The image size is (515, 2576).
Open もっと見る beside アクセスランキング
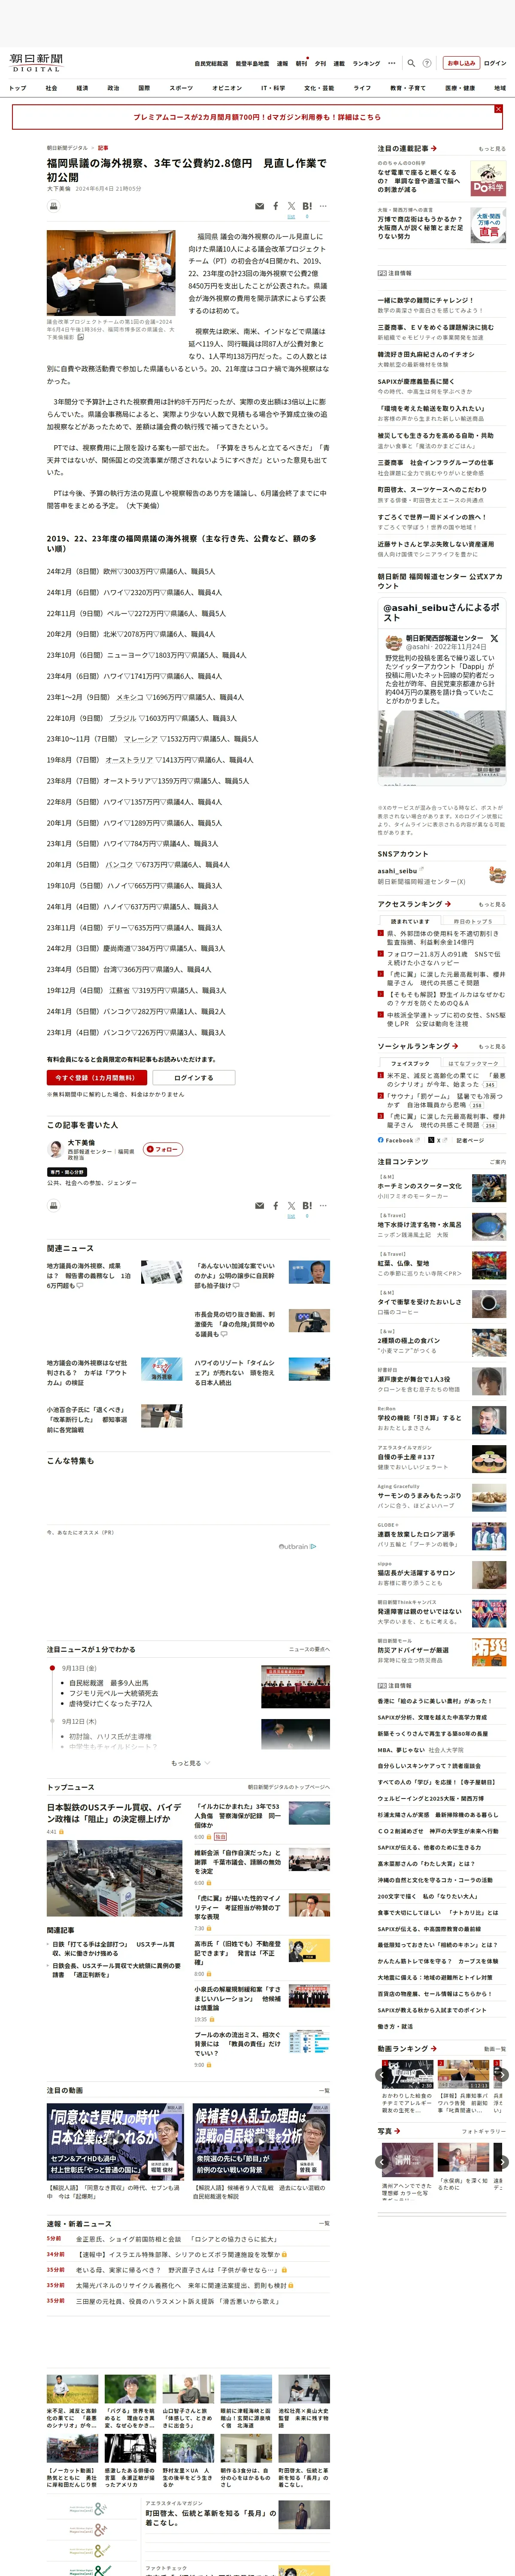pyautogui.click(x=492, y=904)
